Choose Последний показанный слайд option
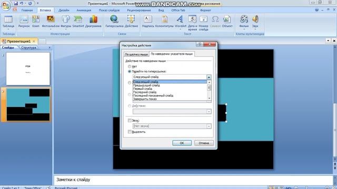The image size is (337, 189). pyautogui.click(x=170, y=96)
